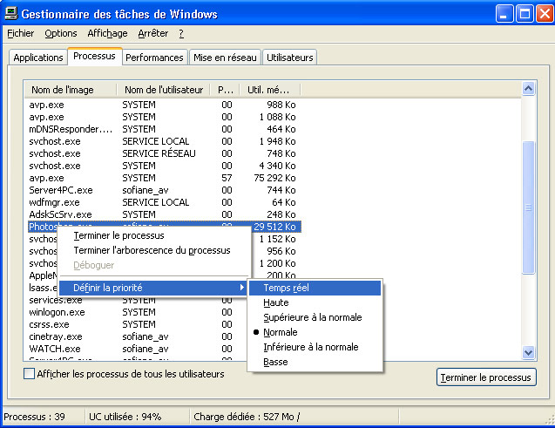Image resolution: width=555 pixels, height=428 pixels.
Task: Select the Normale priority option
Action: point(315,332)
